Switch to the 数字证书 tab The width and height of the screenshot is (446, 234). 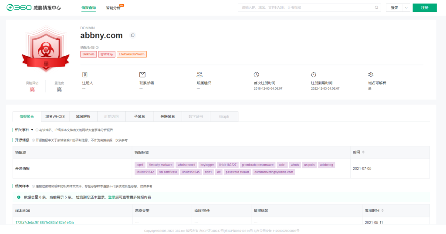[196, 116]
